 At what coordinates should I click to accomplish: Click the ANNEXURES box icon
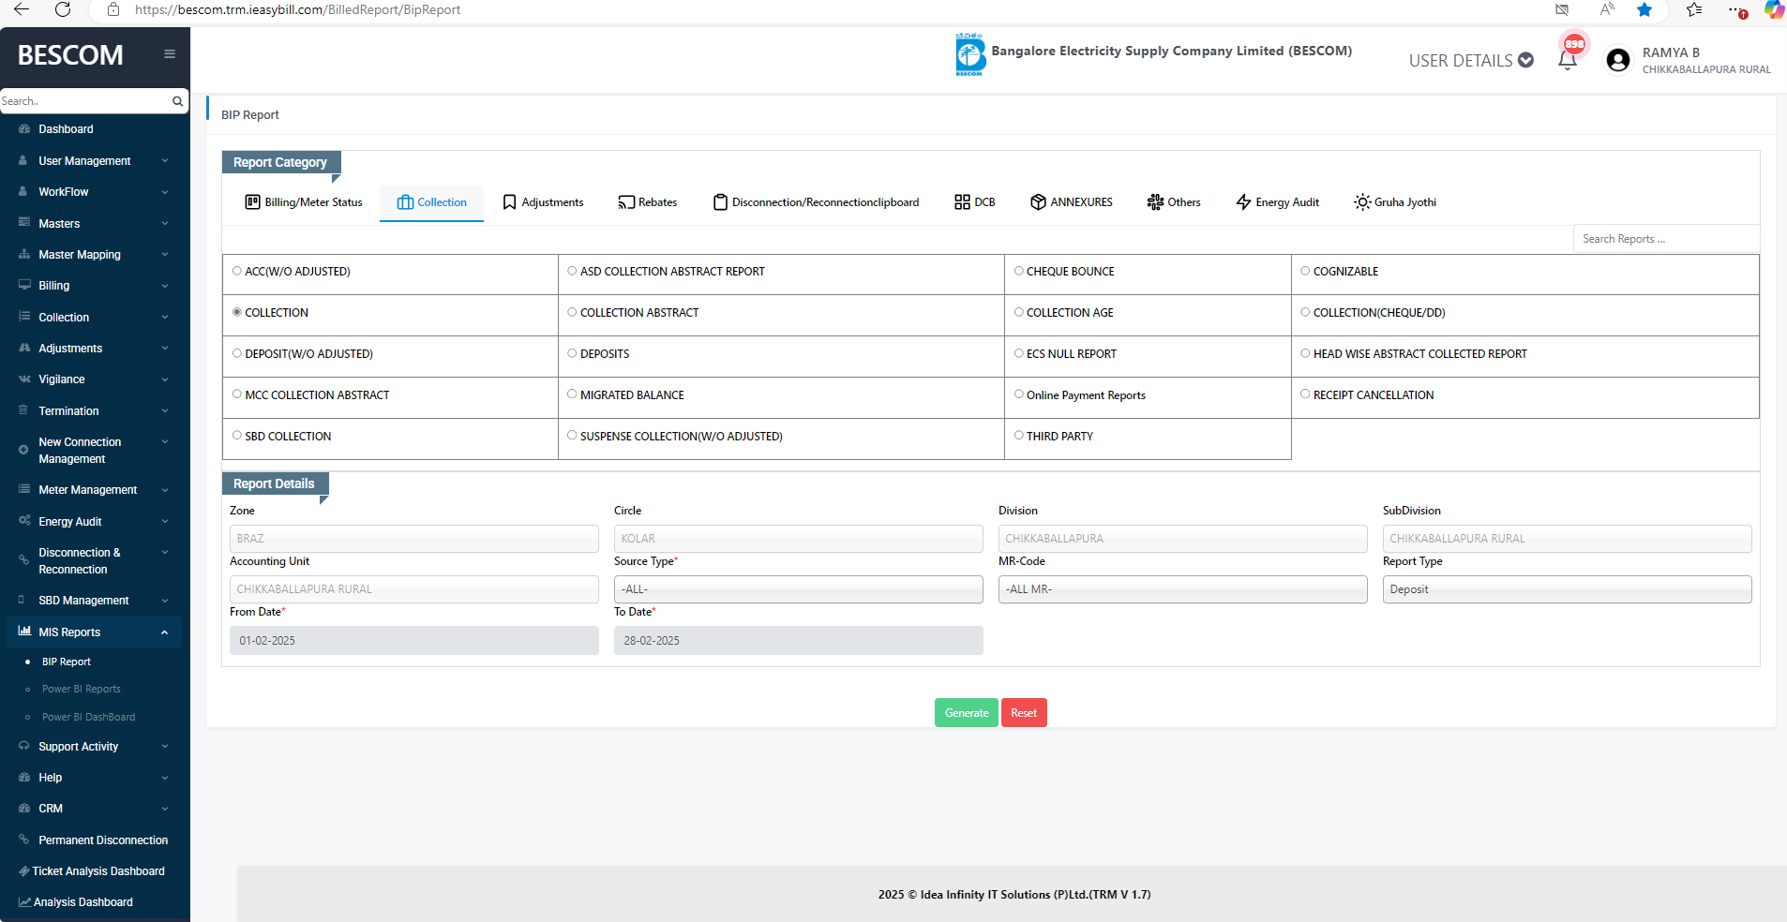tap(1038, 202)
